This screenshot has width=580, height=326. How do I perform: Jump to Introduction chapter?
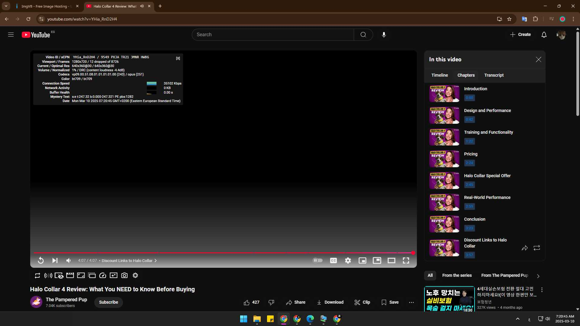coord(485,93)
